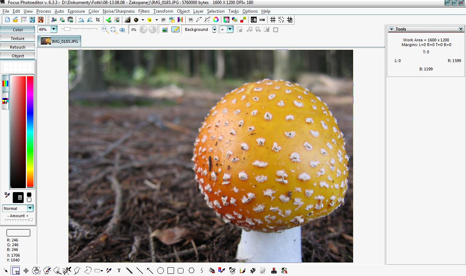Select the ellipse shape tool
The width and height of the screenshot is (466, 276).
click(161, 271)
